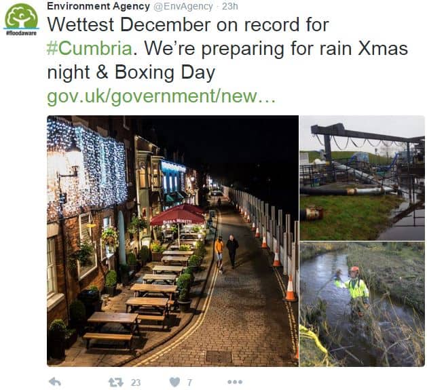Open the more options ellipsis
427x390 pixels.
point(235,382)
